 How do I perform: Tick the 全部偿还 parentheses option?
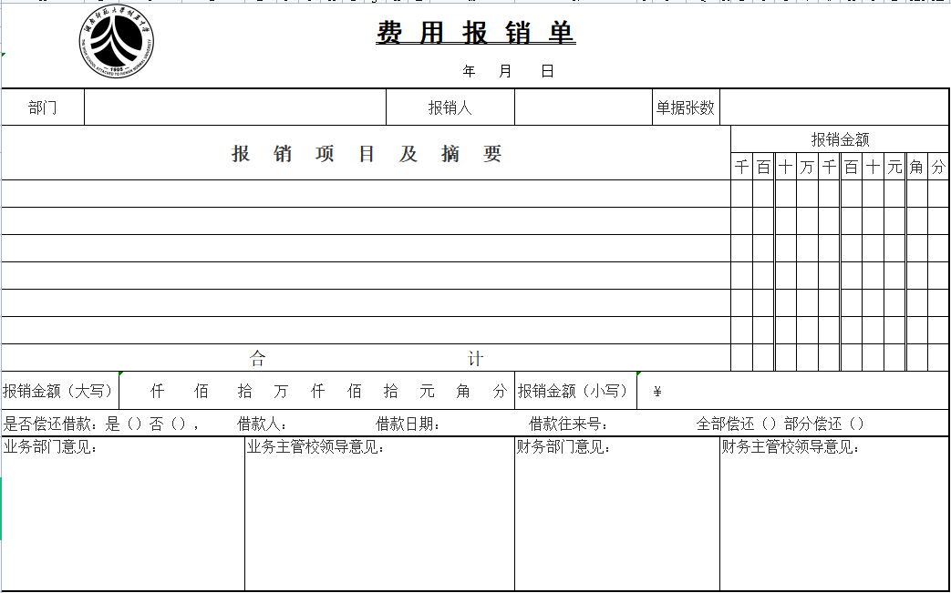pos(769,424)
